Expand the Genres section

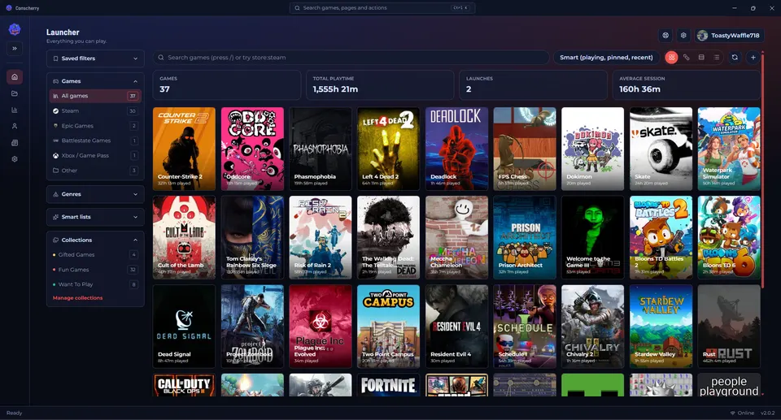tap(96, 194)
